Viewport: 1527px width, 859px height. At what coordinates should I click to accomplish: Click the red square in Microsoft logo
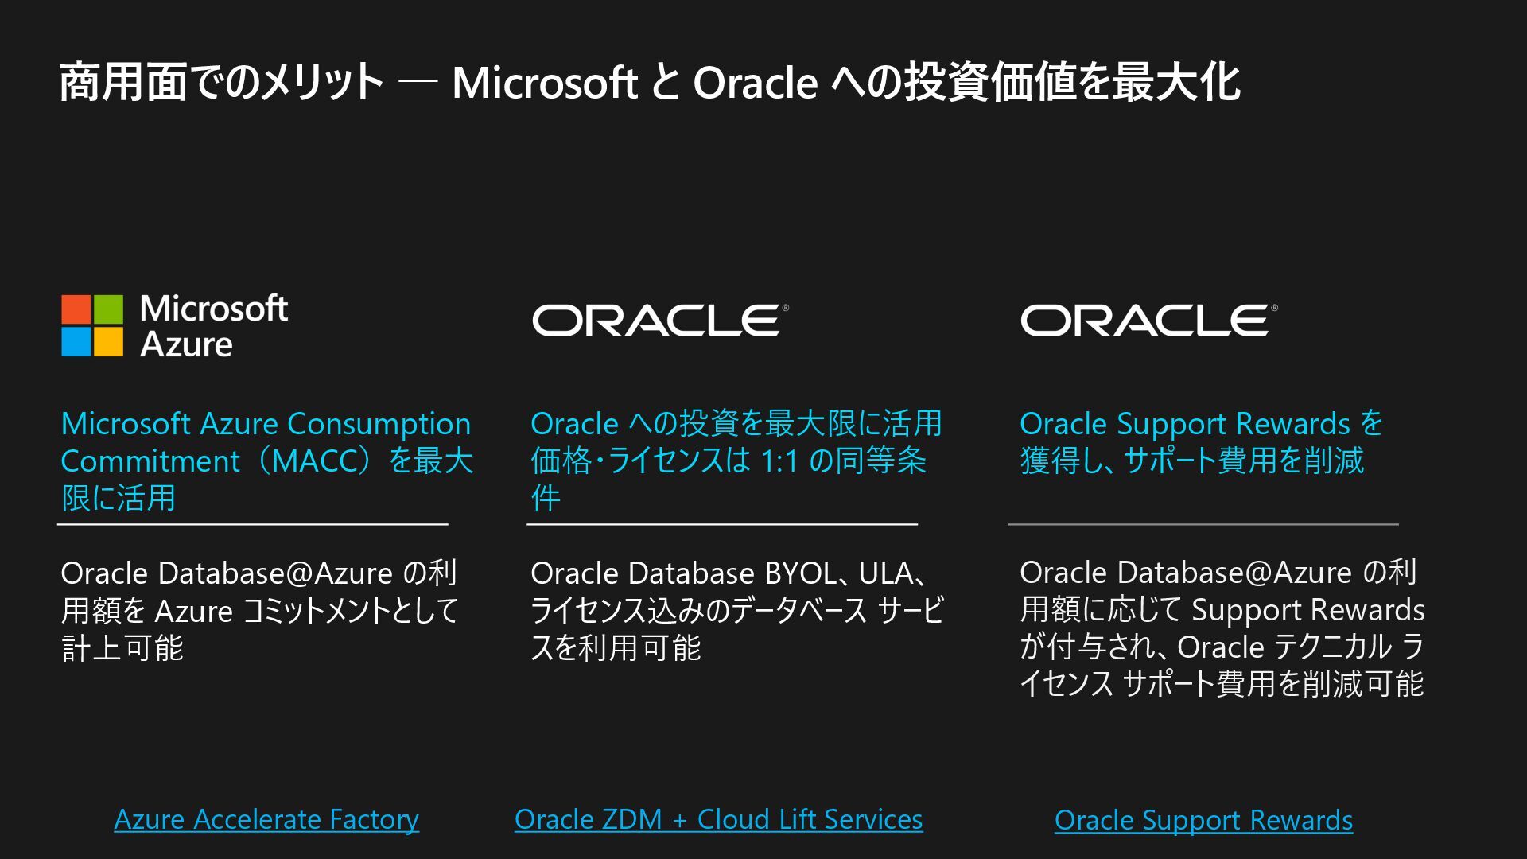(76, 309)
